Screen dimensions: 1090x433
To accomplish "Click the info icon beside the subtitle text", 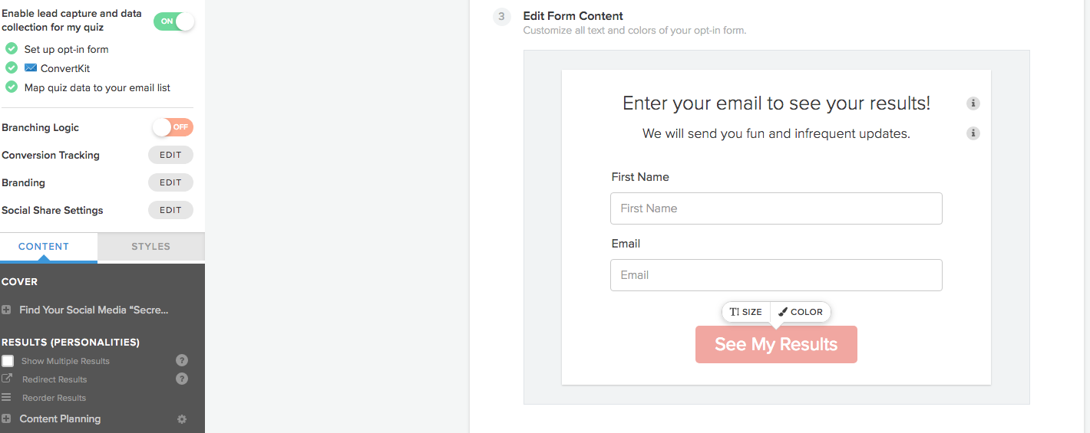I will click(x=973, y=133).
